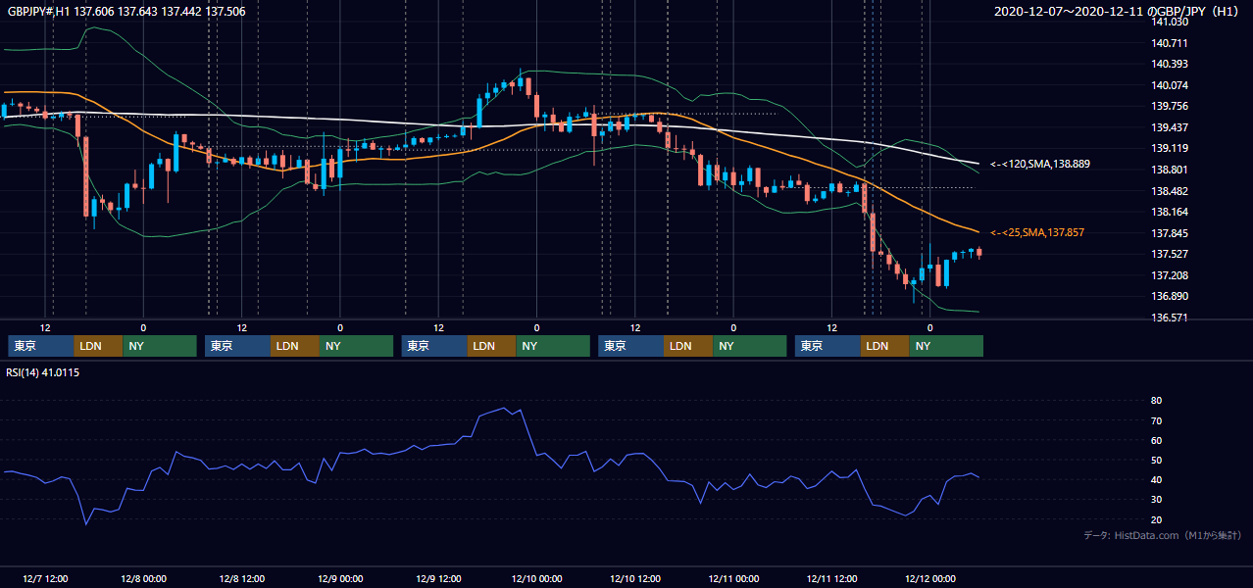
Task: Click the leftmost NY session block
Action: tap(160, 346)
